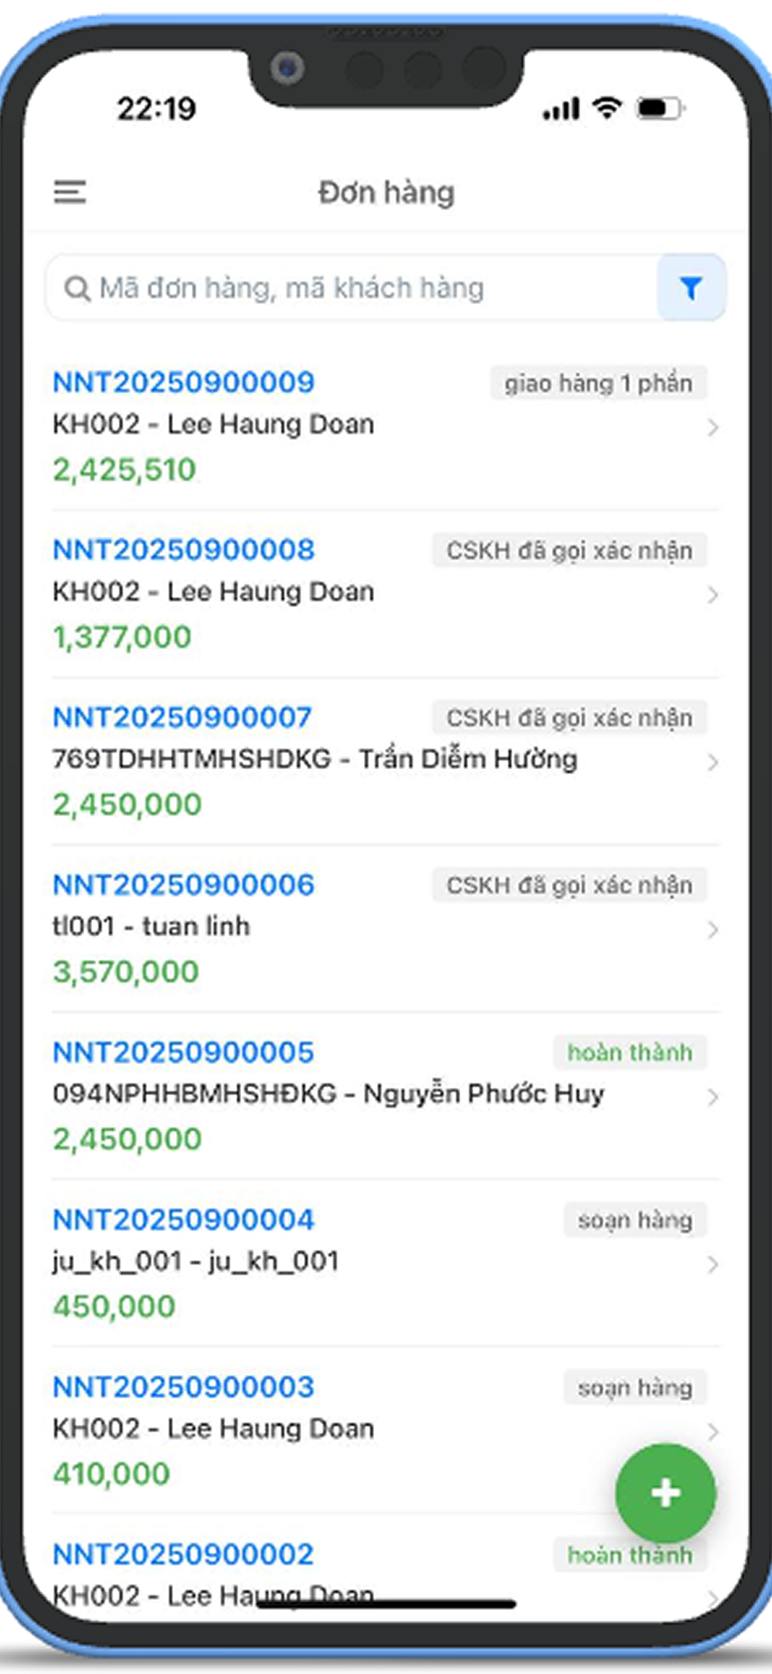Tap soạn hàng badge on order NNT20250900004

(635, 1220)
